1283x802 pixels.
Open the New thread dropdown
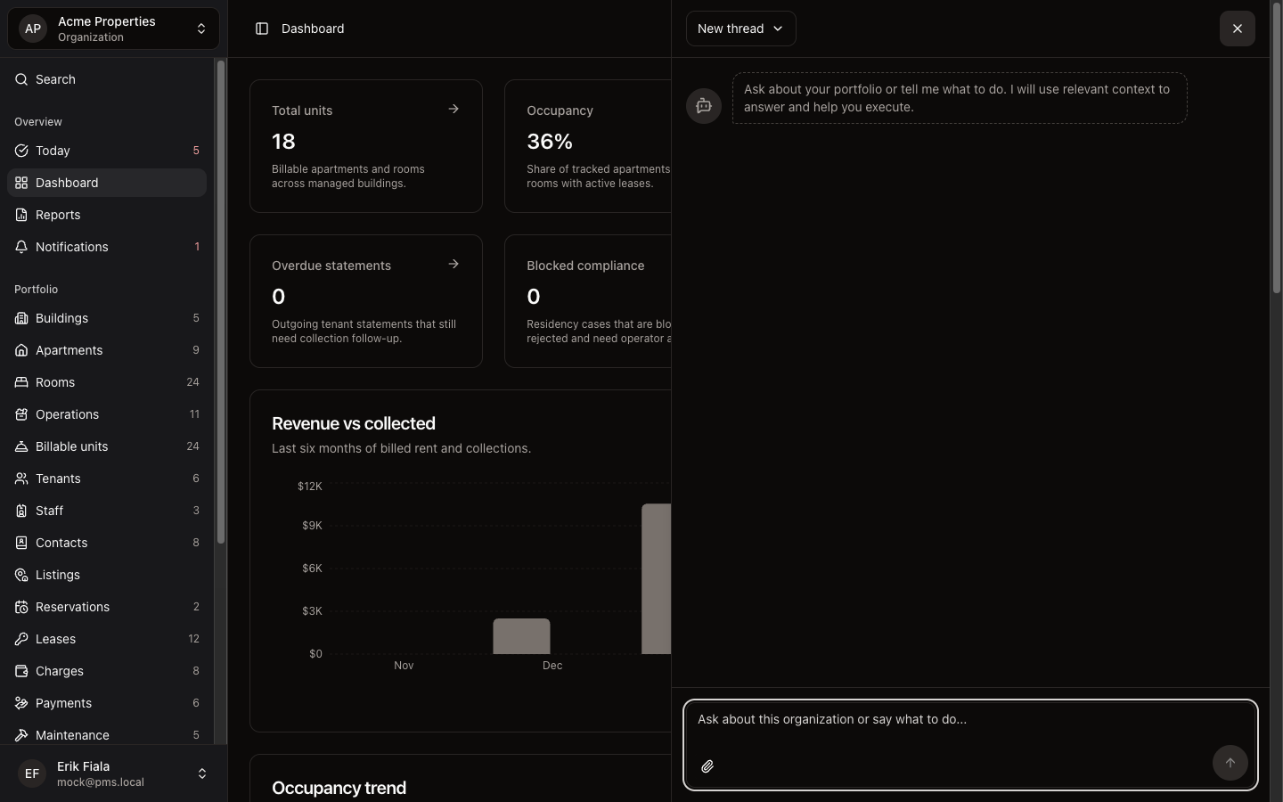point(740,29)
